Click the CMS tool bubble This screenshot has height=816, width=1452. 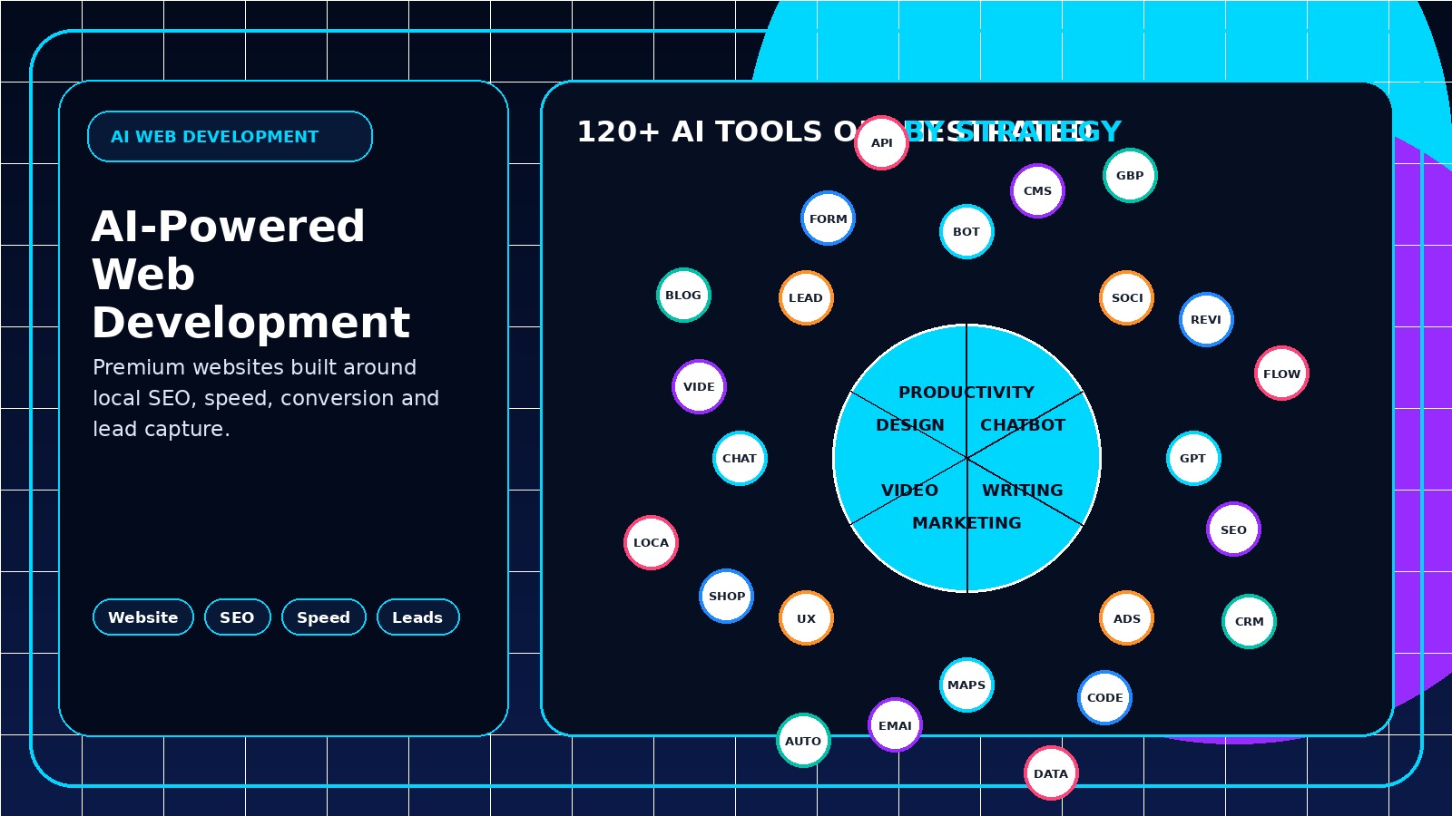pyautogui.click(x=1037, y=190)
